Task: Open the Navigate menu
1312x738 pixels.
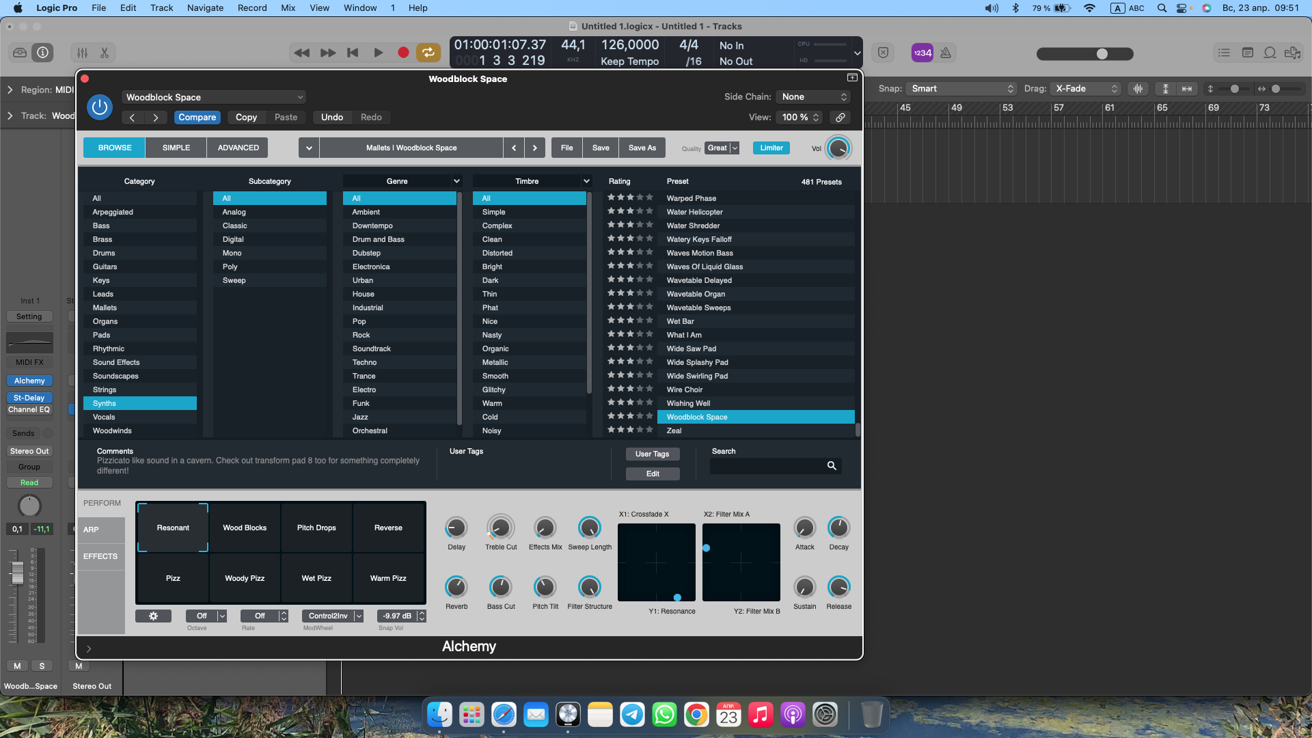Action: click(205, 8)
